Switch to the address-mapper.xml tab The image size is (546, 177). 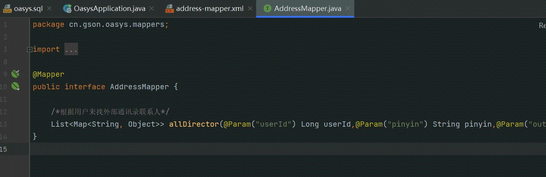210,9
